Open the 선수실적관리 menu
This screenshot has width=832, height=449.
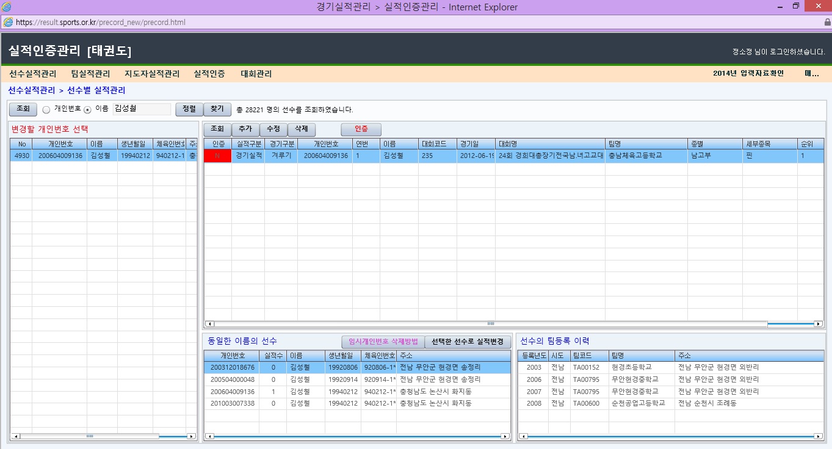32,74
